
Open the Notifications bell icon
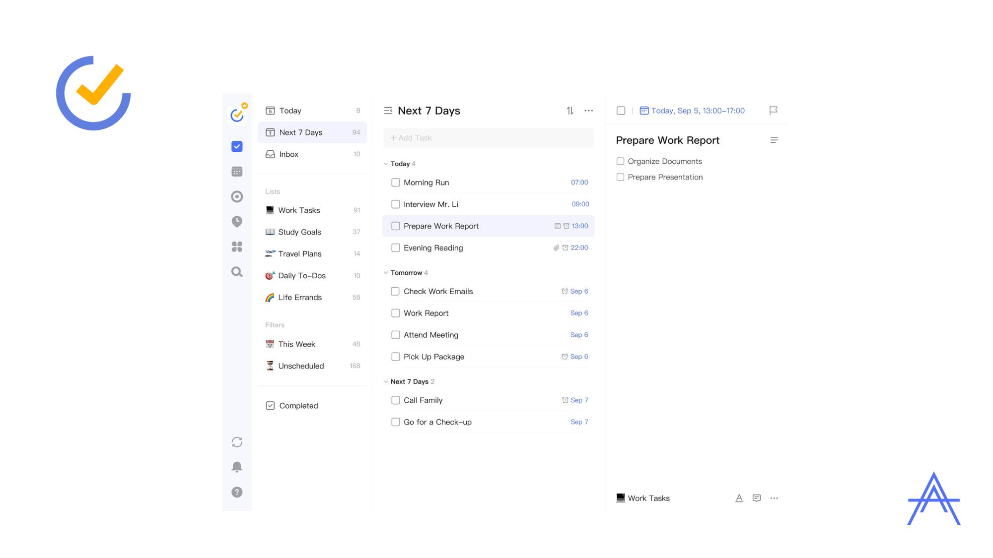coord(237,467)
